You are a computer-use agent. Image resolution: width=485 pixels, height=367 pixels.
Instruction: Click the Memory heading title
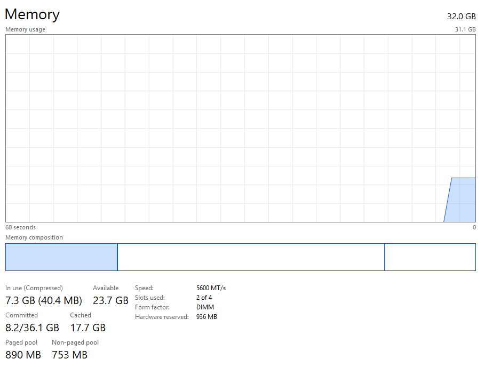click(x=32, y=14)
